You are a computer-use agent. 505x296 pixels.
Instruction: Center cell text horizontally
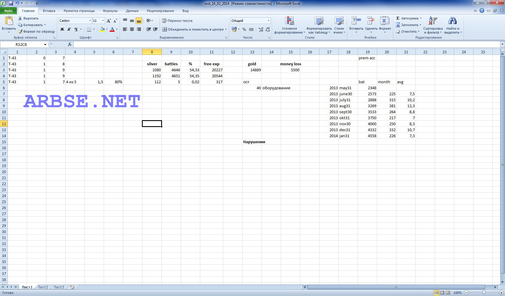pos(132,29)
